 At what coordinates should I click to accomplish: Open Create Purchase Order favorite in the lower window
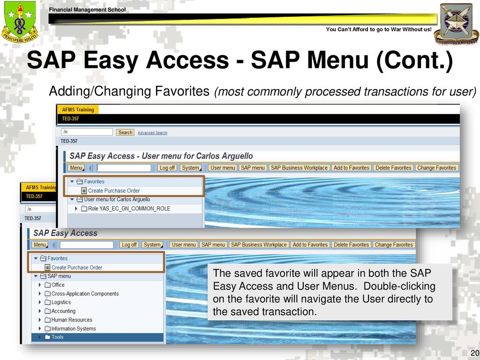click(77, 268)
